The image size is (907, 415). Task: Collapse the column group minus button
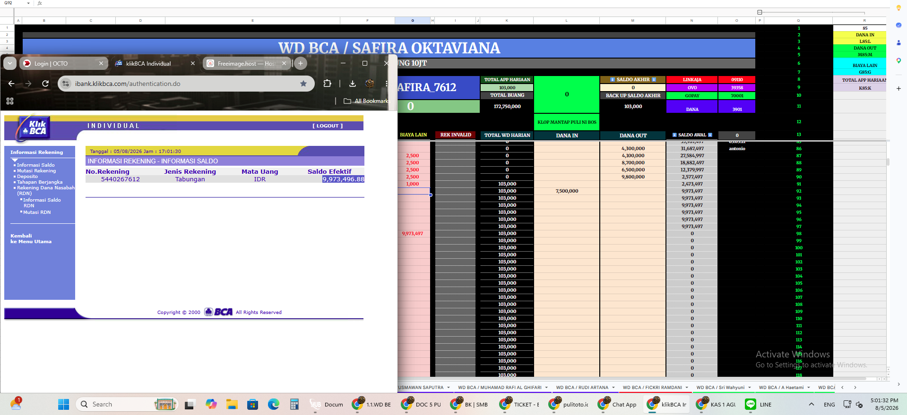pyautogui.click(x=760, y=12)
